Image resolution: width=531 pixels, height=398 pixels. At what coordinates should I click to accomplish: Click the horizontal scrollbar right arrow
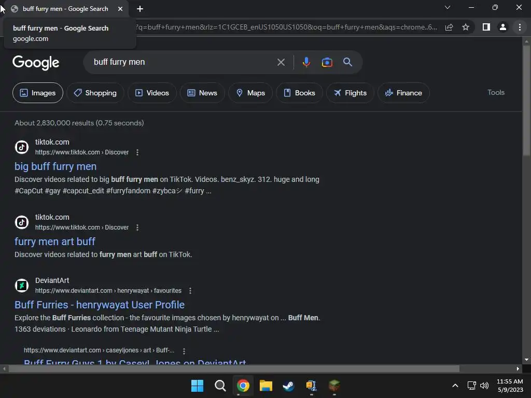518,368
